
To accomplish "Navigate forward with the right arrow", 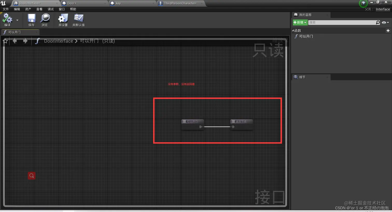I will tap(25, 41).
